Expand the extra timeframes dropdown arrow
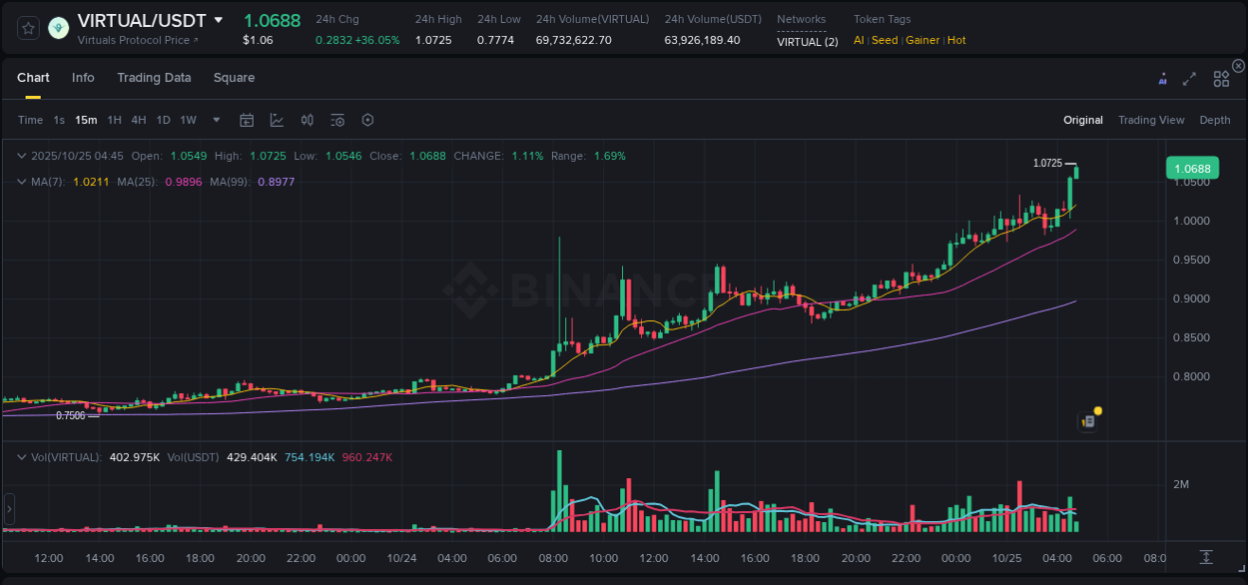This screenshot has width=1248, height=585. [215, 119]
